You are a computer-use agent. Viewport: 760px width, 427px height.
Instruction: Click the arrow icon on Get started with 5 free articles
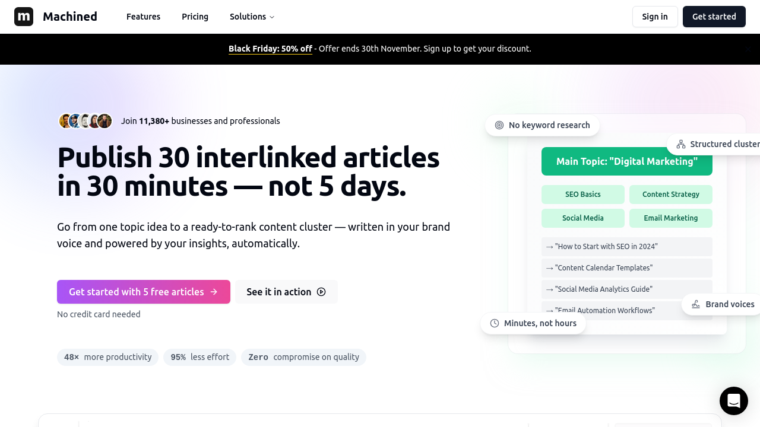[214, 292]
